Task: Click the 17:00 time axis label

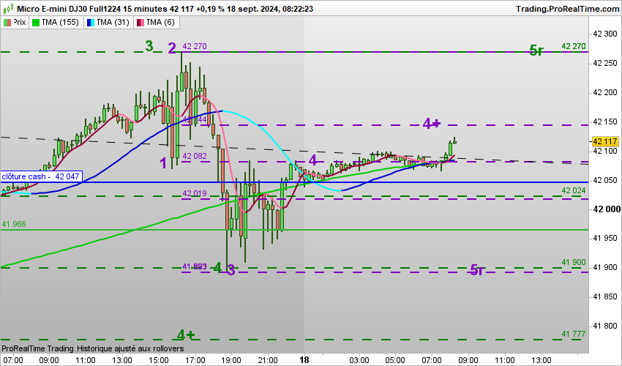Action: coord(195,360)
